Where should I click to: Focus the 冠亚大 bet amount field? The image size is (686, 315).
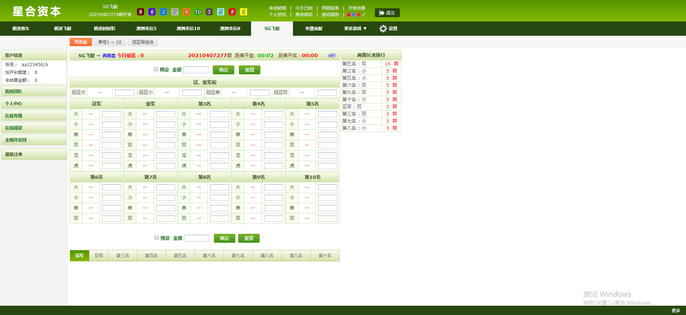pyautogui.click(x=124, y=93)
